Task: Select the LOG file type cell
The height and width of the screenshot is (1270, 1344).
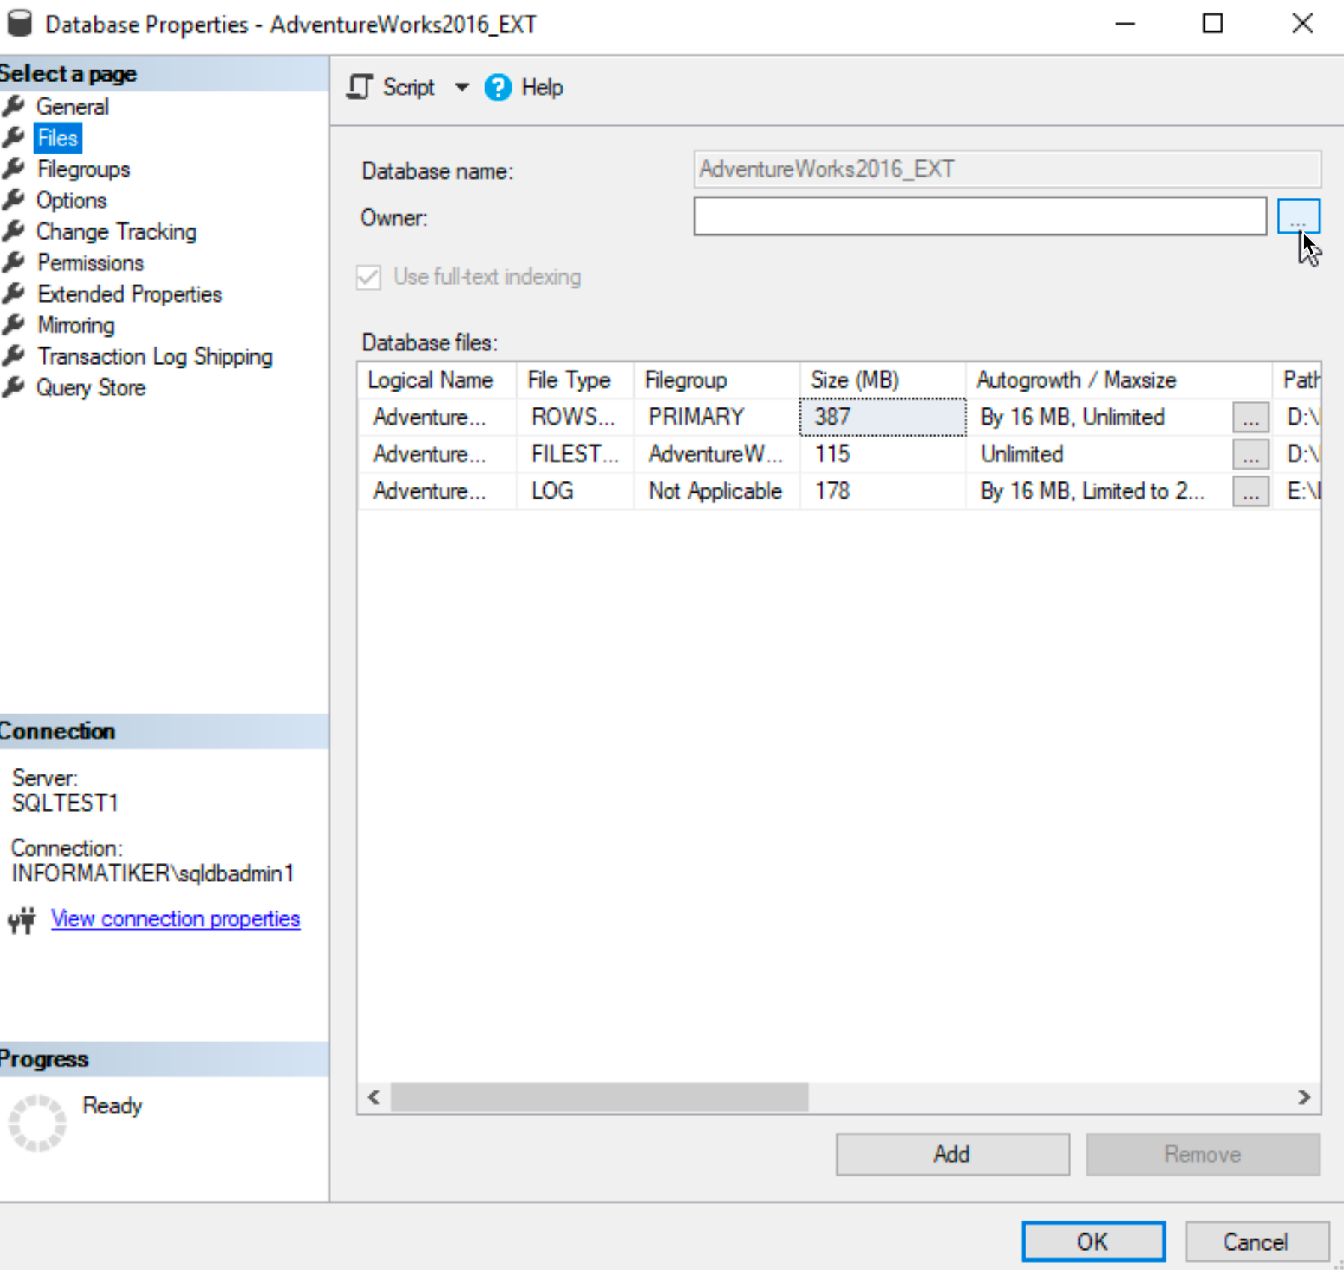Action: (x=575, y=491)
